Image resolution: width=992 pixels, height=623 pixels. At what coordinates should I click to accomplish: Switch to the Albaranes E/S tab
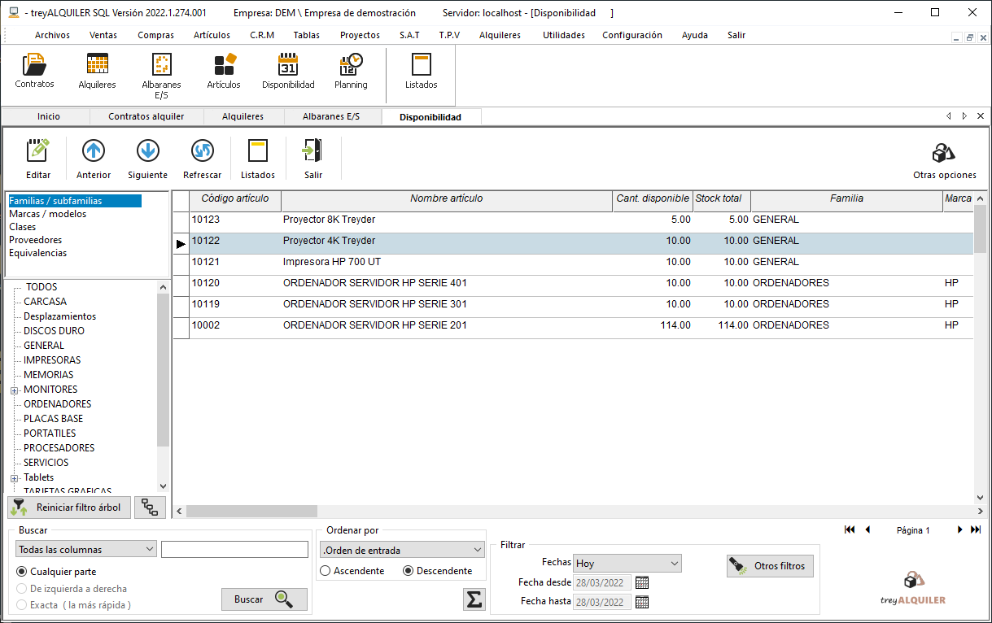330,116
